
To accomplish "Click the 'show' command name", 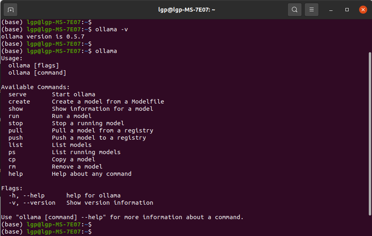I will click(x=16, y=109).
